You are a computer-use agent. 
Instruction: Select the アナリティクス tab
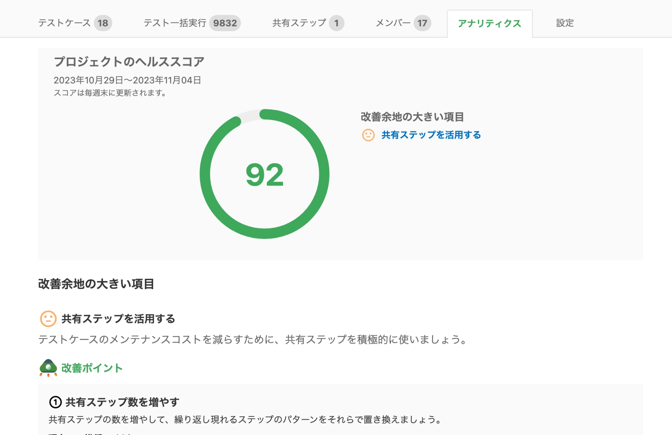(489, 24)
